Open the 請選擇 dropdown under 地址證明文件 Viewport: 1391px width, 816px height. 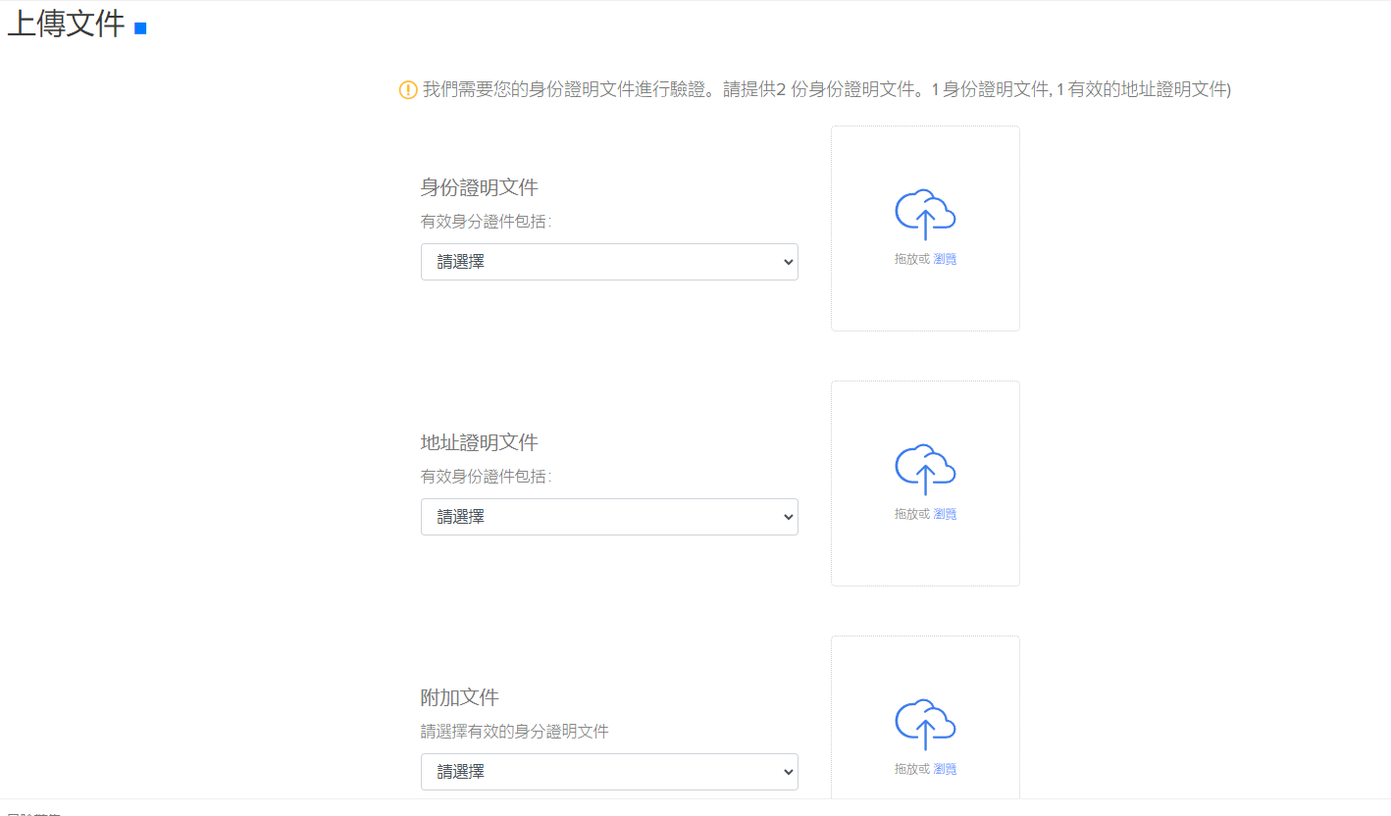pyautogui.click(x=609, y=517)
